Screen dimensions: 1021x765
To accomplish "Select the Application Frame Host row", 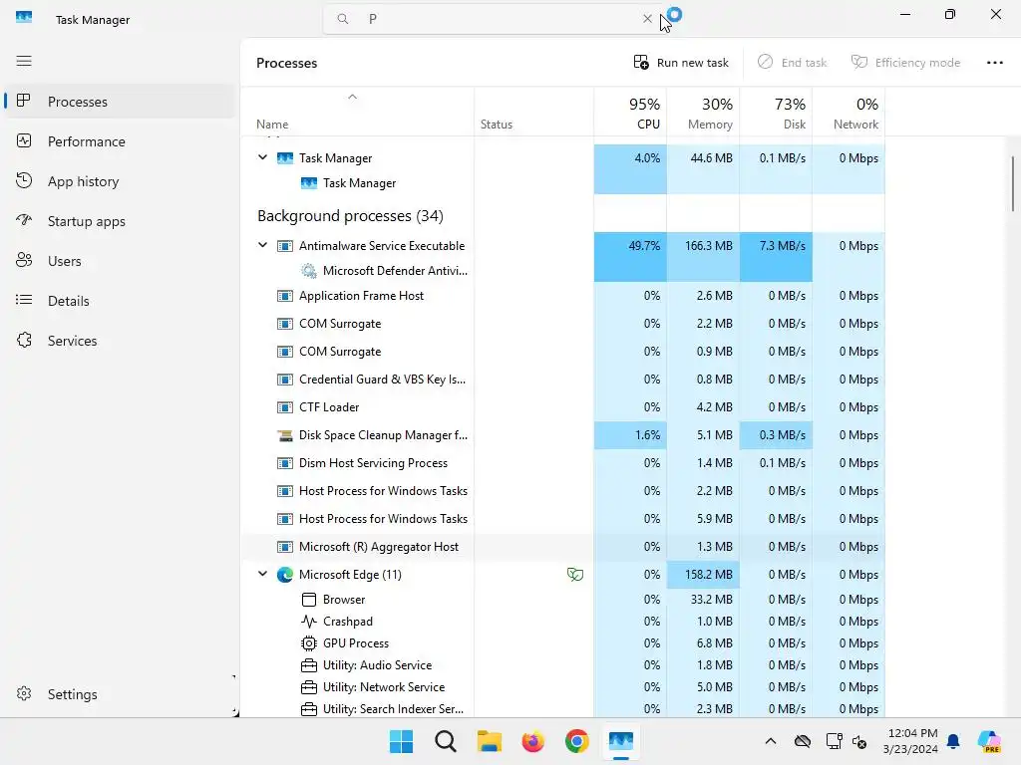I will (564, 295).
